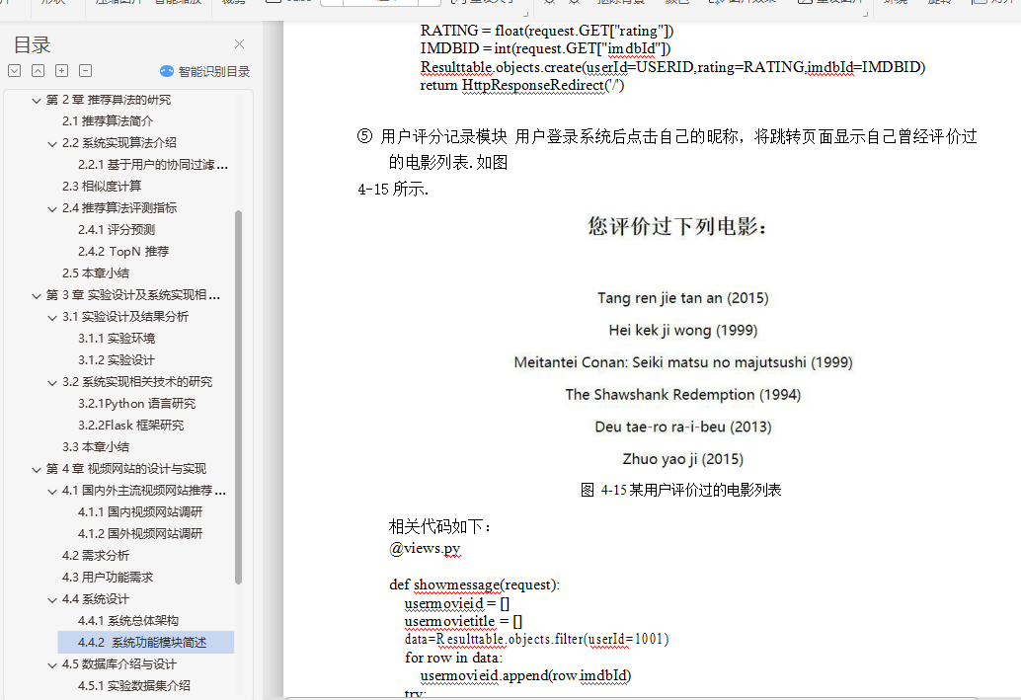
Task: Go to heading 2.2.1 基于用户的协同过滤
Action: (x=153, y=165)
